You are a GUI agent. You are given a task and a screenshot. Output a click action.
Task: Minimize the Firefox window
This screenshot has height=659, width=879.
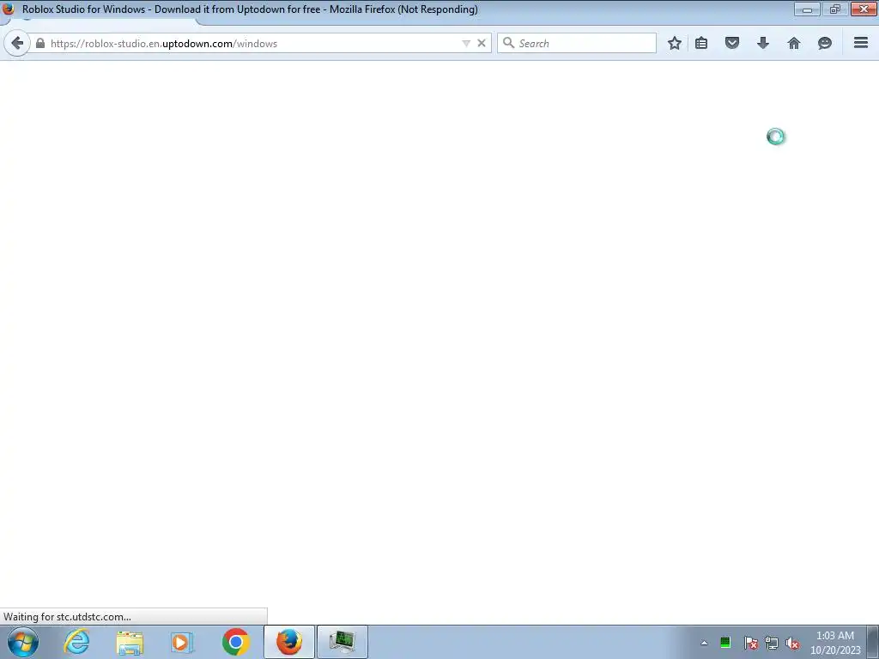(x=807, y=9)
